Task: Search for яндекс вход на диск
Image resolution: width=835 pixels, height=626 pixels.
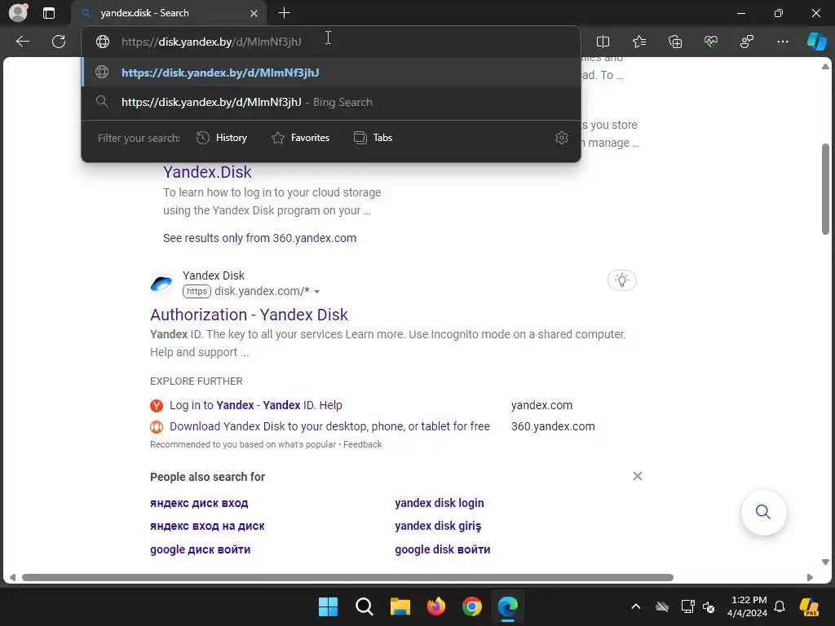Action: [x=207, y=526]
